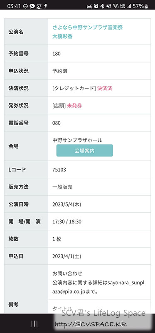Tap the charging lightning bolt icon
Image resolution: width=155 pixels, height=333 pixels.
click(x=45, y=6)
